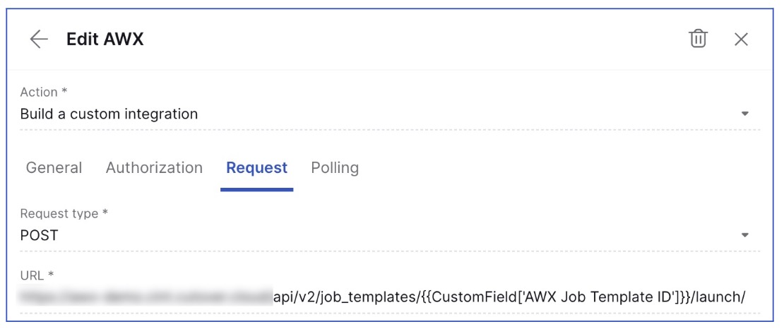
Task: Expand the Action dropdown arrow
Action: (x=744, y=114)
